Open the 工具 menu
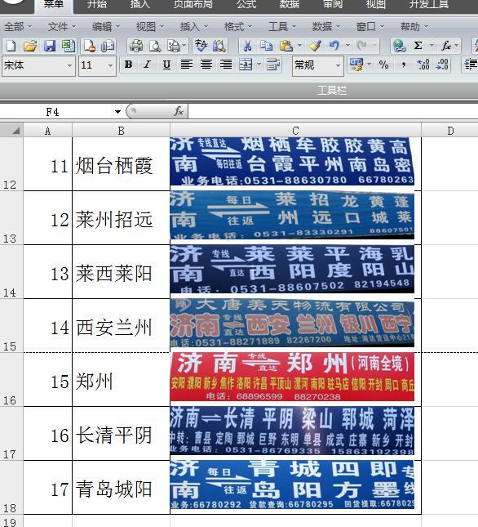This screenshot has height=527, width=478. click(x=282, y=26)
